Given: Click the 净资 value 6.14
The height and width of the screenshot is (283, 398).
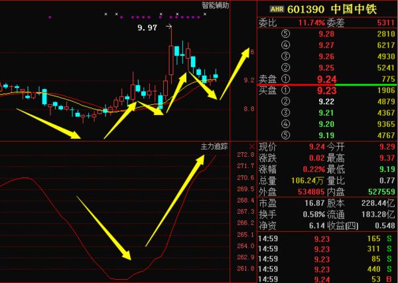Looking at the screenshot, I should point(317,225).
